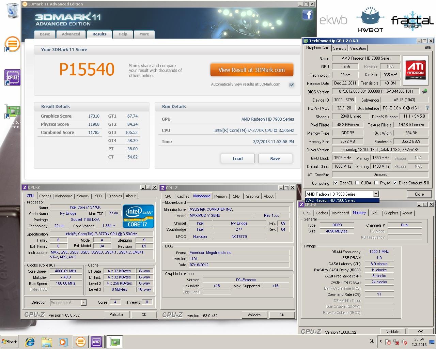Viewport: 436px width, 349px height.
Task: Switch to the Sensors tab in GPU-Z
Action: point(340,48)
